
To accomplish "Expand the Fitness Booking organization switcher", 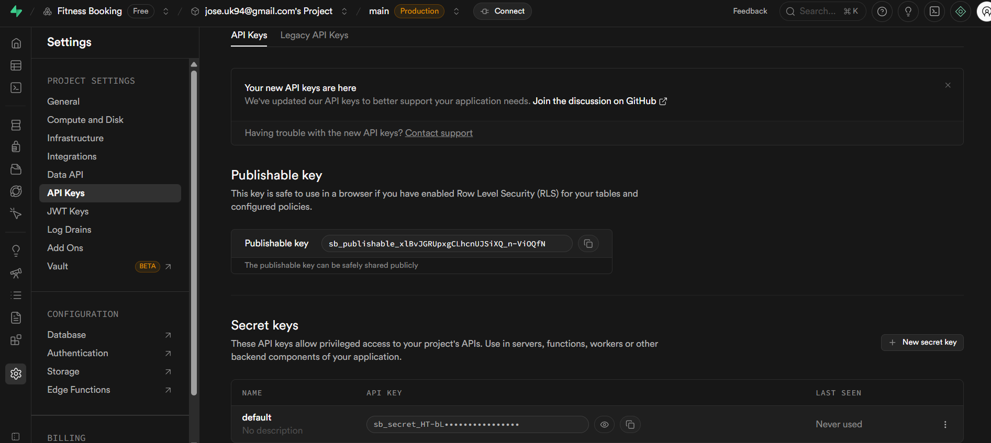I will [x=166, y=12].
